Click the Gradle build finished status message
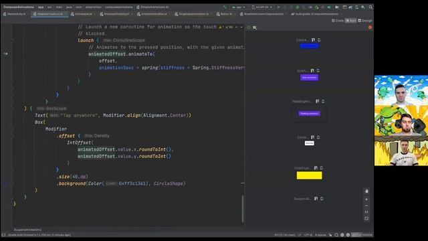 pos(39,235)
